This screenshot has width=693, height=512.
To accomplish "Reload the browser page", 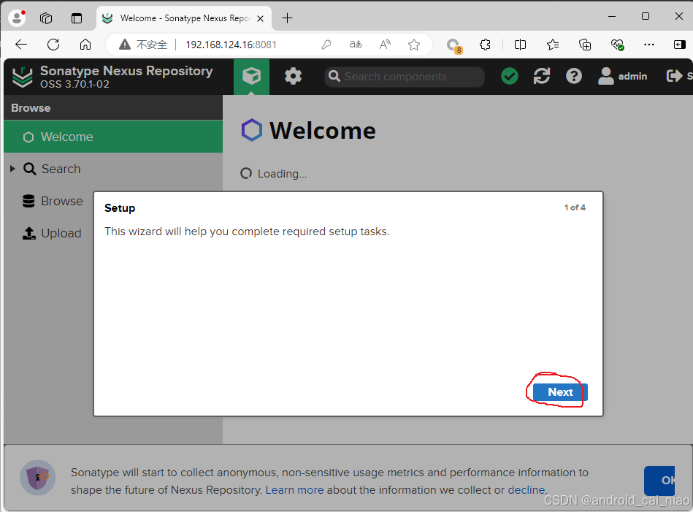I will tap(53, 45).
